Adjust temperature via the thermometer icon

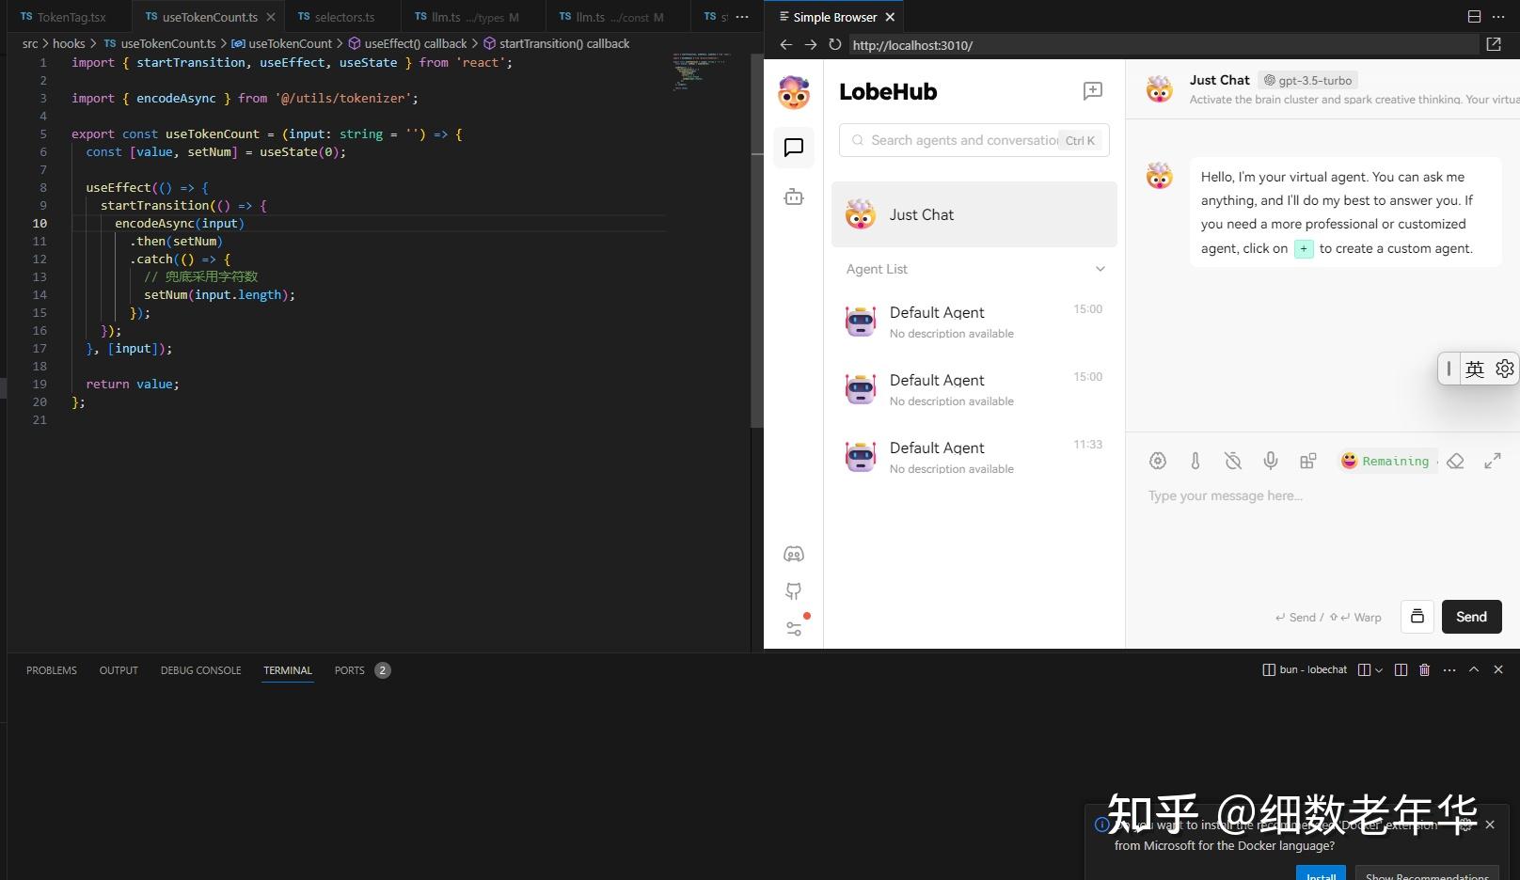pos(1195,461)
